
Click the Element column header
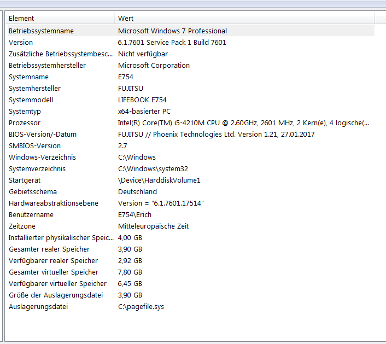tap(60, 18)
